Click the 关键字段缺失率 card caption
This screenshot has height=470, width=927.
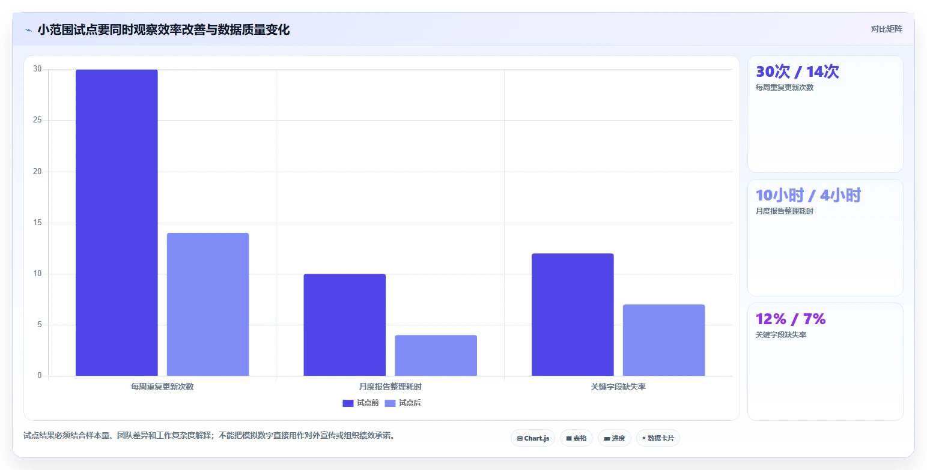click(x=781, y=335)
